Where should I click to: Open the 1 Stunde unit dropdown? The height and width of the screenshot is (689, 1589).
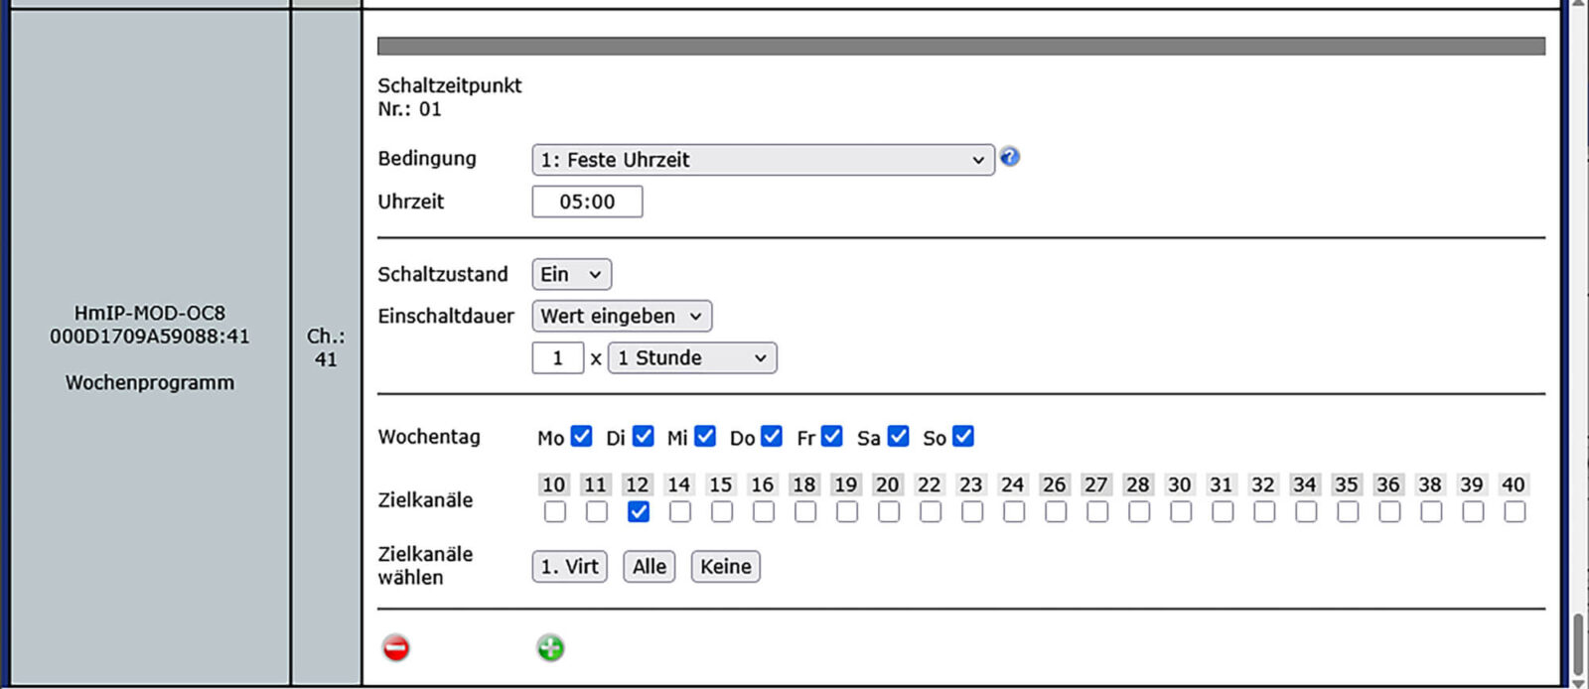[692, 357]
